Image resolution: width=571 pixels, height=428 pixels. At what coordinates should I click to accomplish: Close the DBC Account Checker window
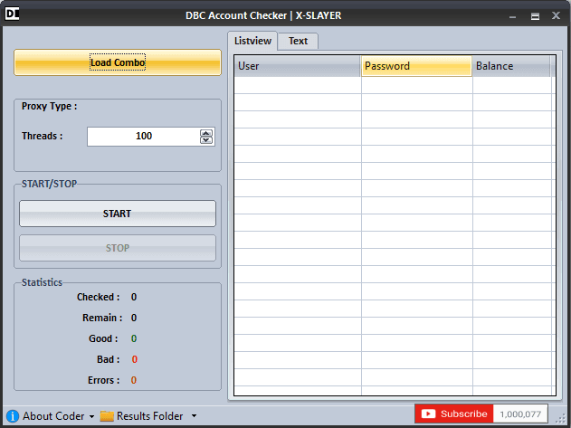(556, 15)
